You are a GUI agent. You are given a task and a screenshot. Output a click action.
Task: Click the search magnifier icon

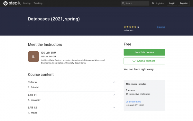123,3
